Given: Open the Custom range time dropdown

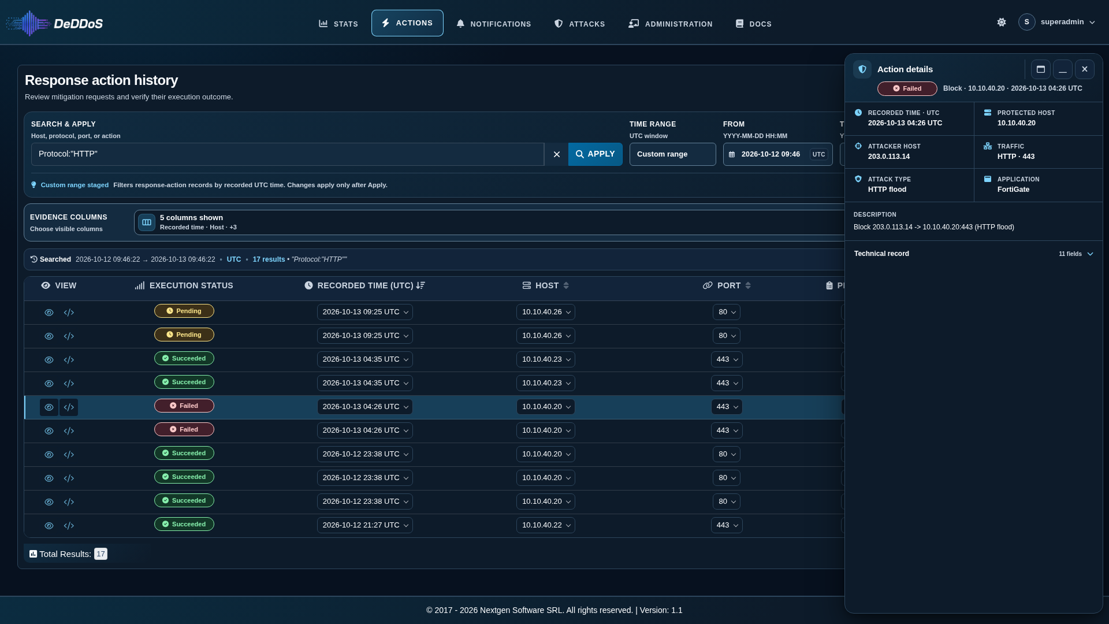Looking at the screenshot, I should click(x=673, y=154).
